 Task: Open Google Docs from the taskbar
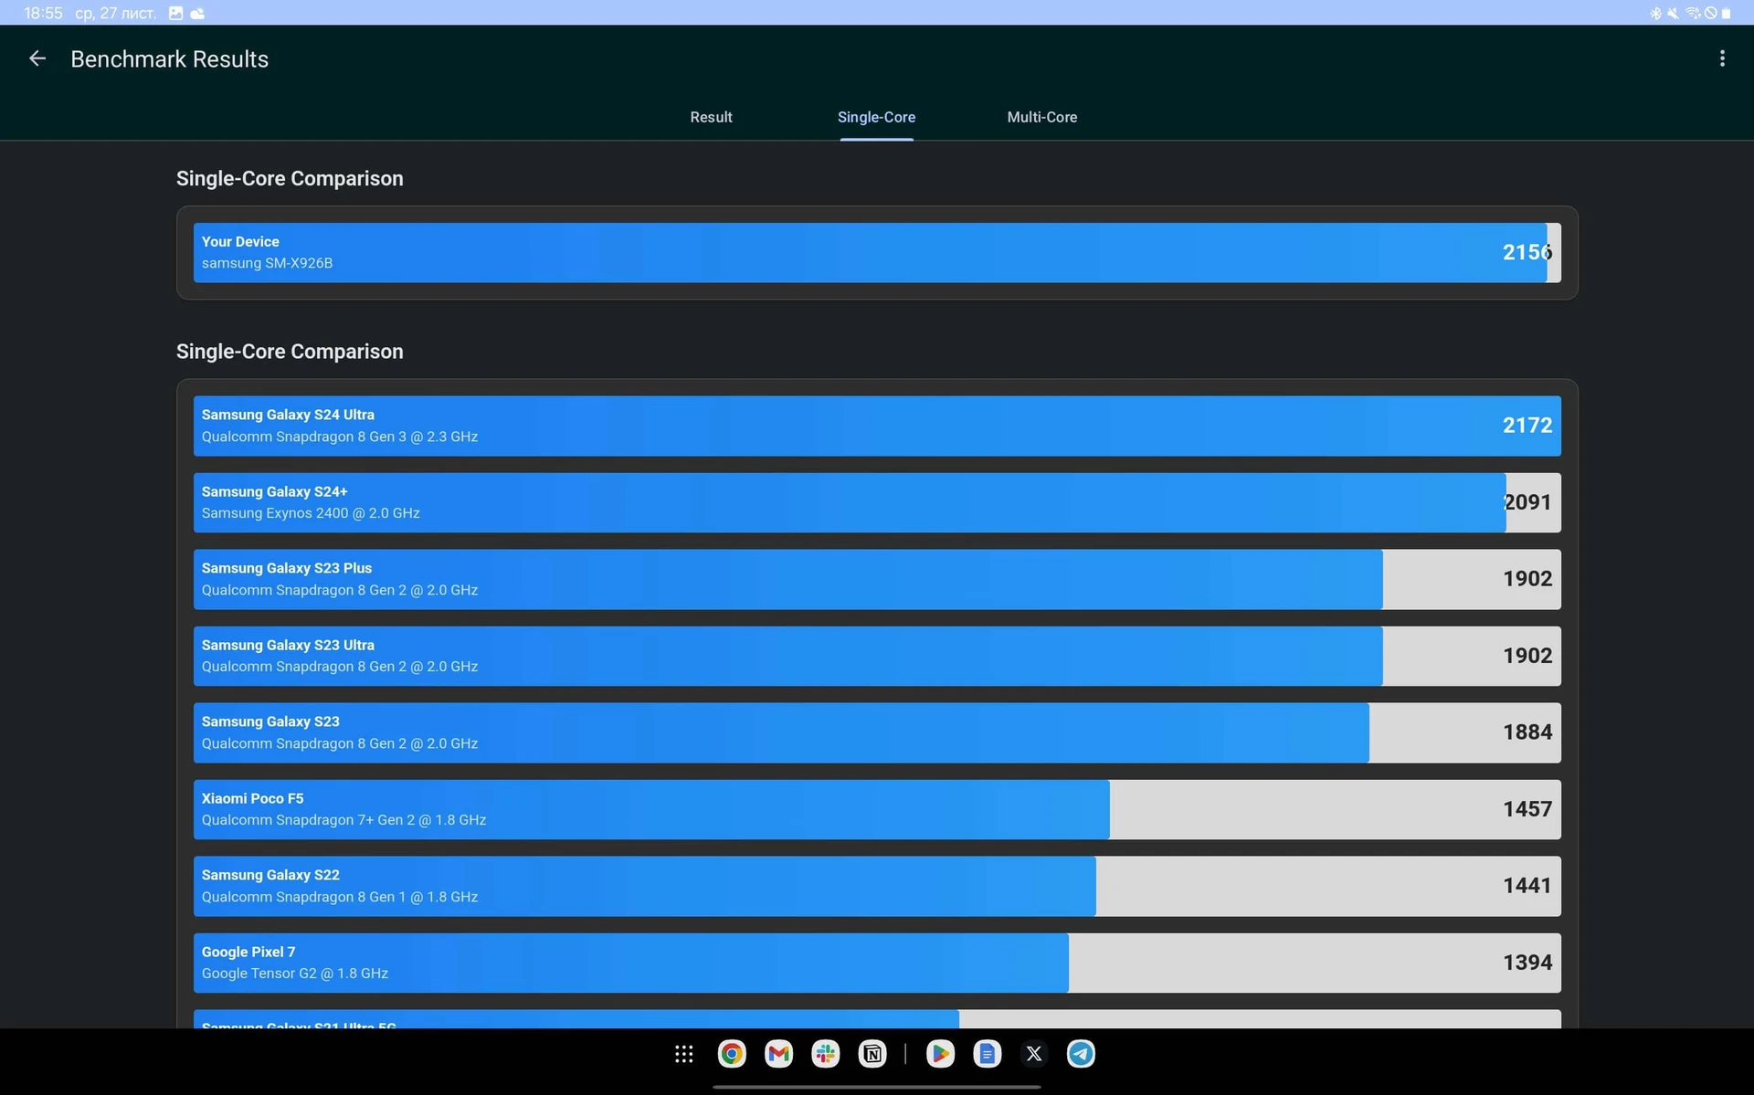point(987,1054)
